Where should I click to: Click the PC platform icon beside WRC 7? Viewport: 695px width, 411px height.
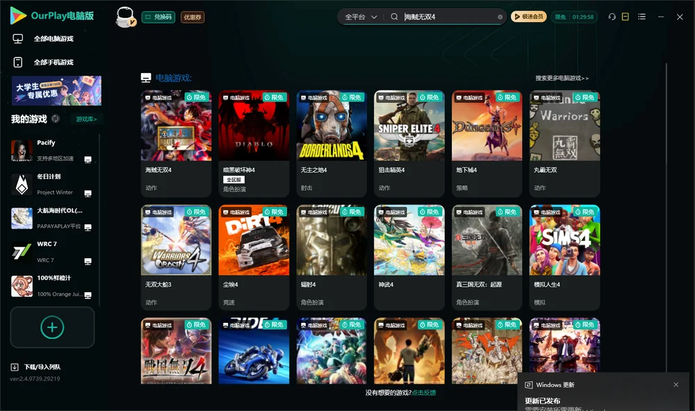point(88,261)
